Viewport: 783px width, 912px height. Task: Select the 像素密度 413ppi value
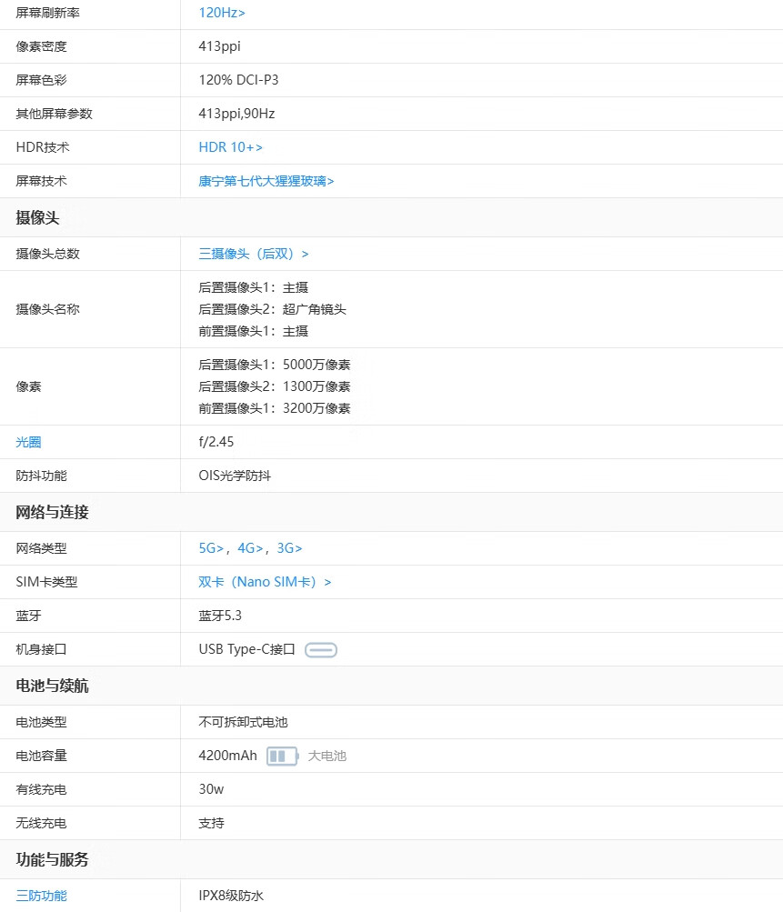(217, 45)
